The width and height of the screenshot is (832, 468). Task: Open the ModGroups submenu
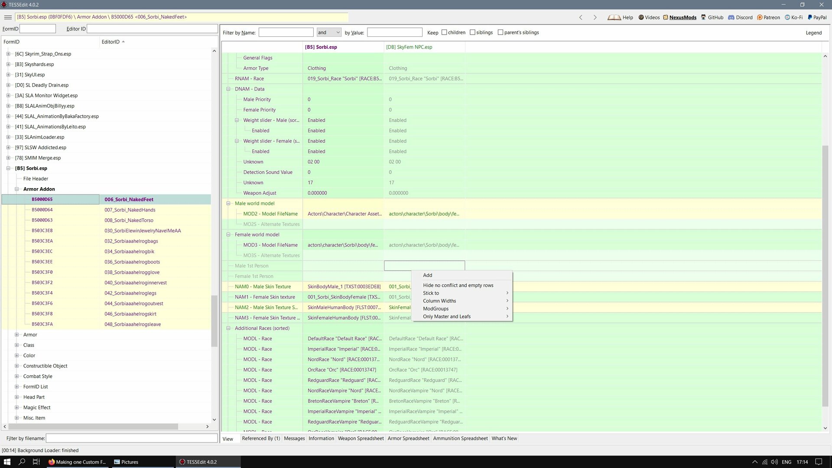[x=461, y=309]
